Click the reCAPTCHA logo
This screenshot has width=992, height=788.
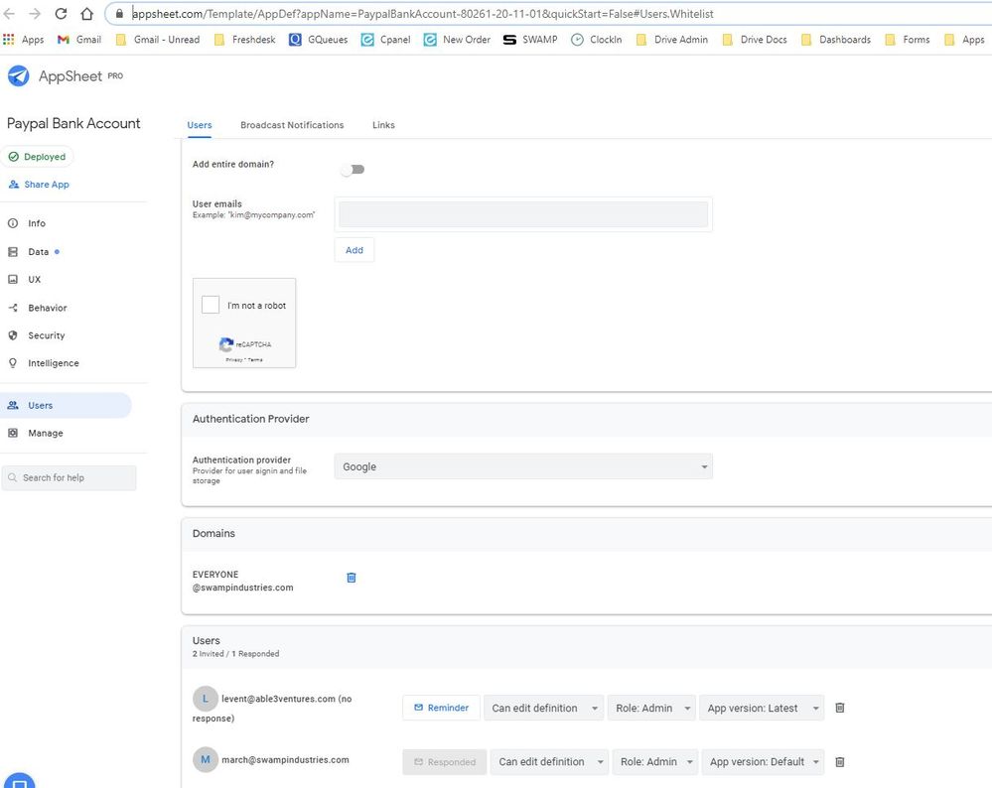pyautogui.click(x=225, y=344)
